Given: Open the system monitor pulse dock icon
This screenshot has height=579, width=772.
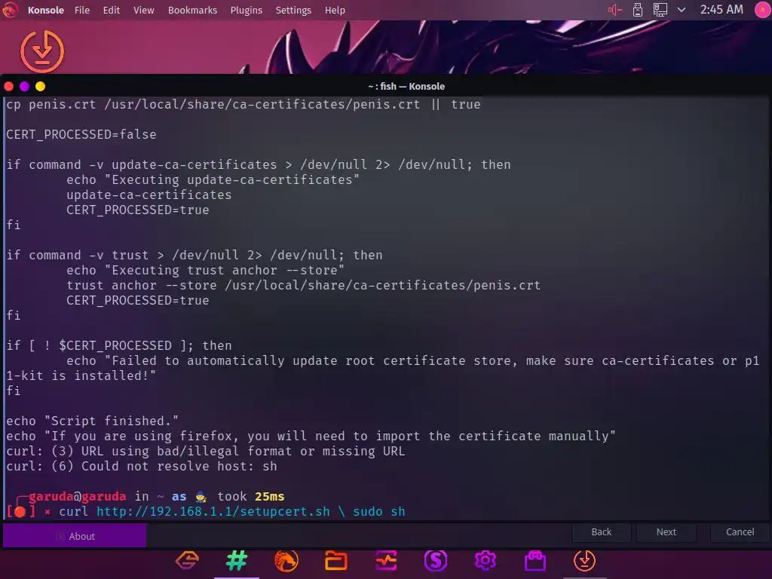Looking at the screenshot, I should tap(386, 561).
